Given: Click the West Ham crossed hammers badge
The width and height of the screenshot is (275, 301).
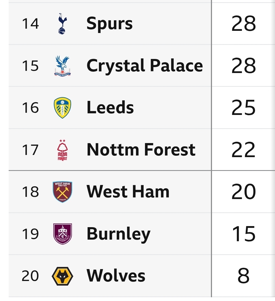Looking at the screenshot, I should (62, 192).
